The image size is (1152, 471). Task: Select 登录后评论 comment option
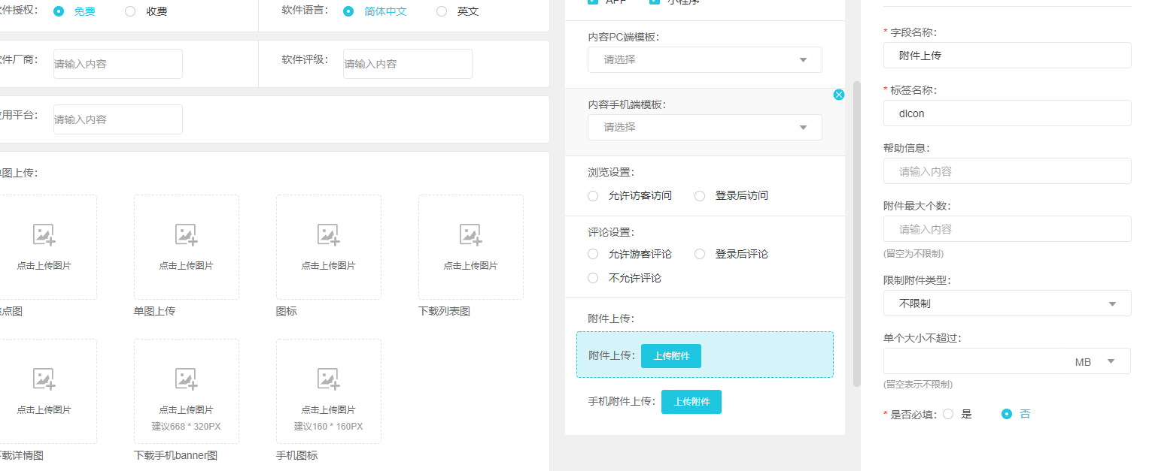[x=700, y=254]
